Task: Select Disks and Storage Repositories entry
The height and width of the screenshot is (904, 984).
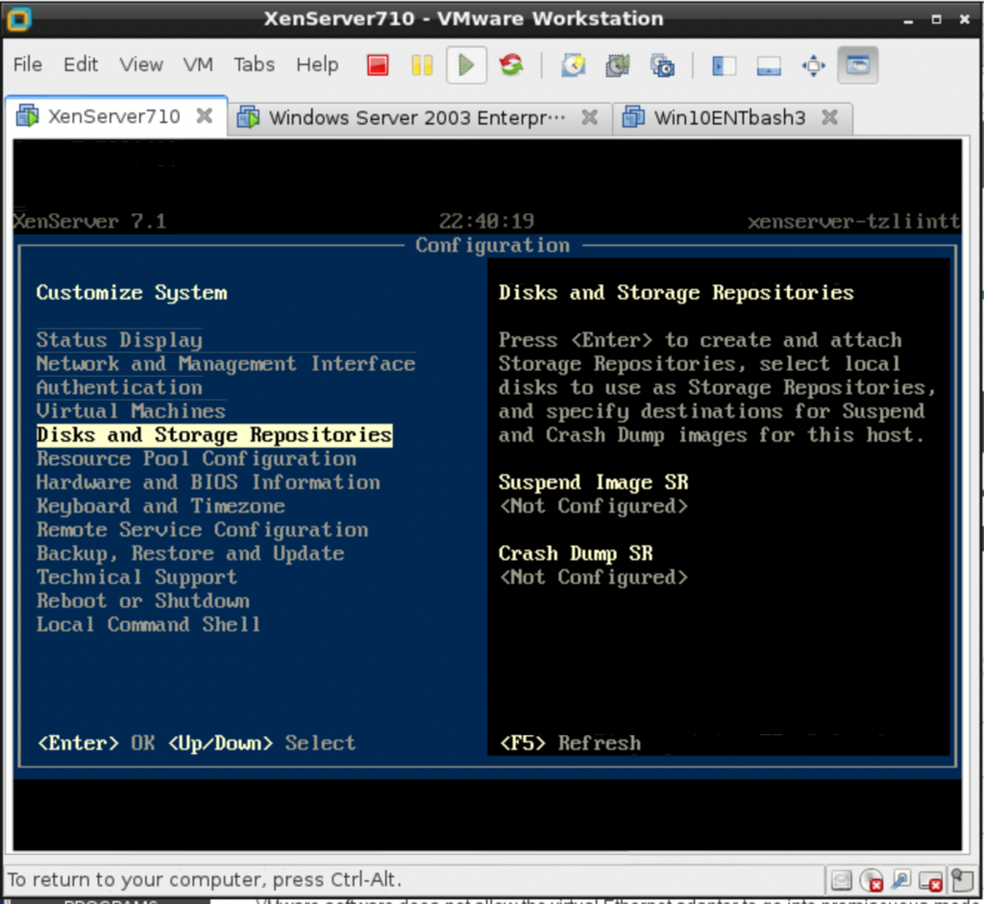Action: (214, 435)
